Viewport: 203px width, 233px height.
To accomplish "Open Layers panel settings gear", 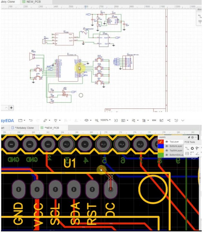I will [x=192, y=137].
